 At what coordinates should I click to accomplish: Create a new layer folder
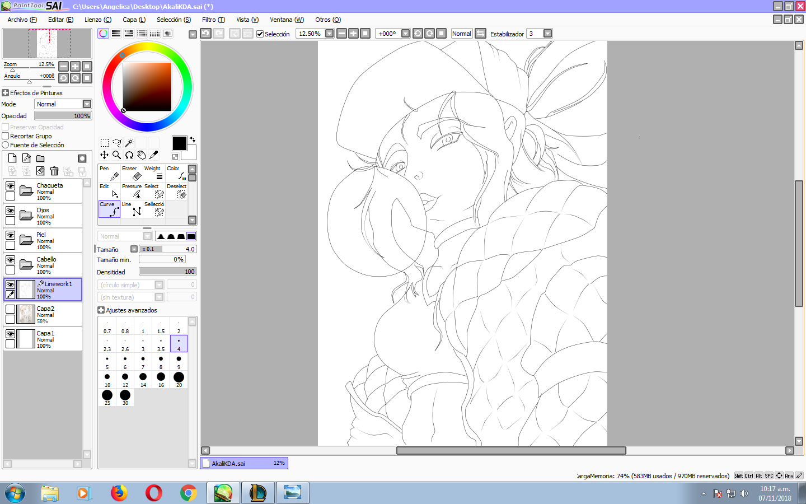tap(40, 158)
